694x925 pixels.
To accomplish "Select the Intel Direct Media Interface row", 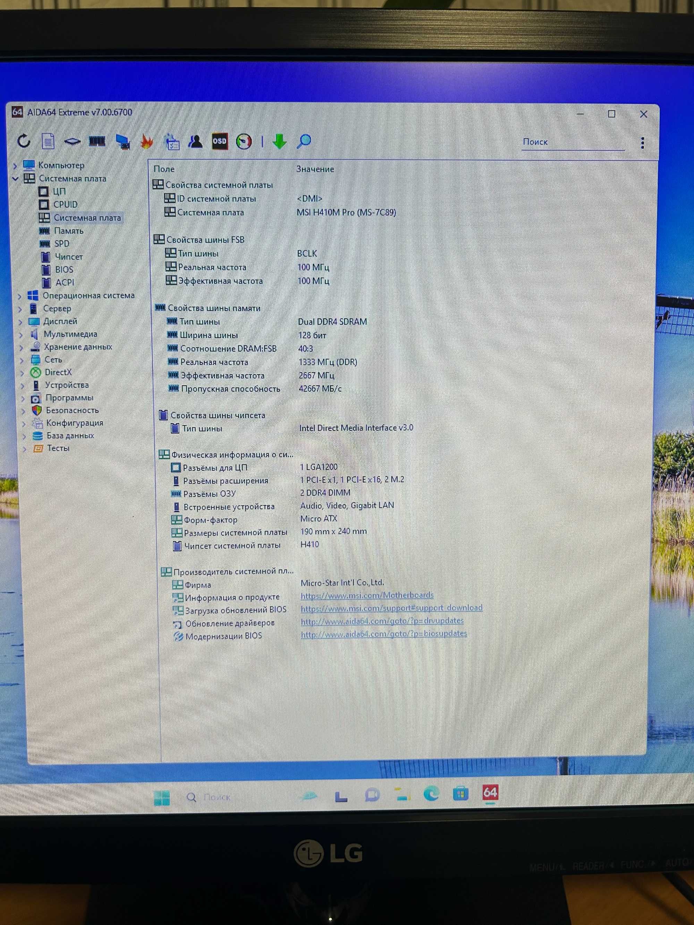I will pyautogui.click(x=292, y=428).
